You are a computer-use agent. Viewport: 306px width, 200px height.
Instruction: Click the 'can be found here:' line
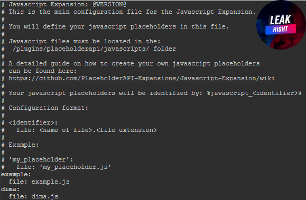(x=42, y=71)
